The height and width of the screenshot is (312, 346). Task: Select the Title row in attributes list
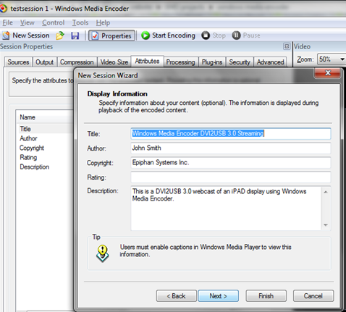pyautogui.click(x=45, y=129)
